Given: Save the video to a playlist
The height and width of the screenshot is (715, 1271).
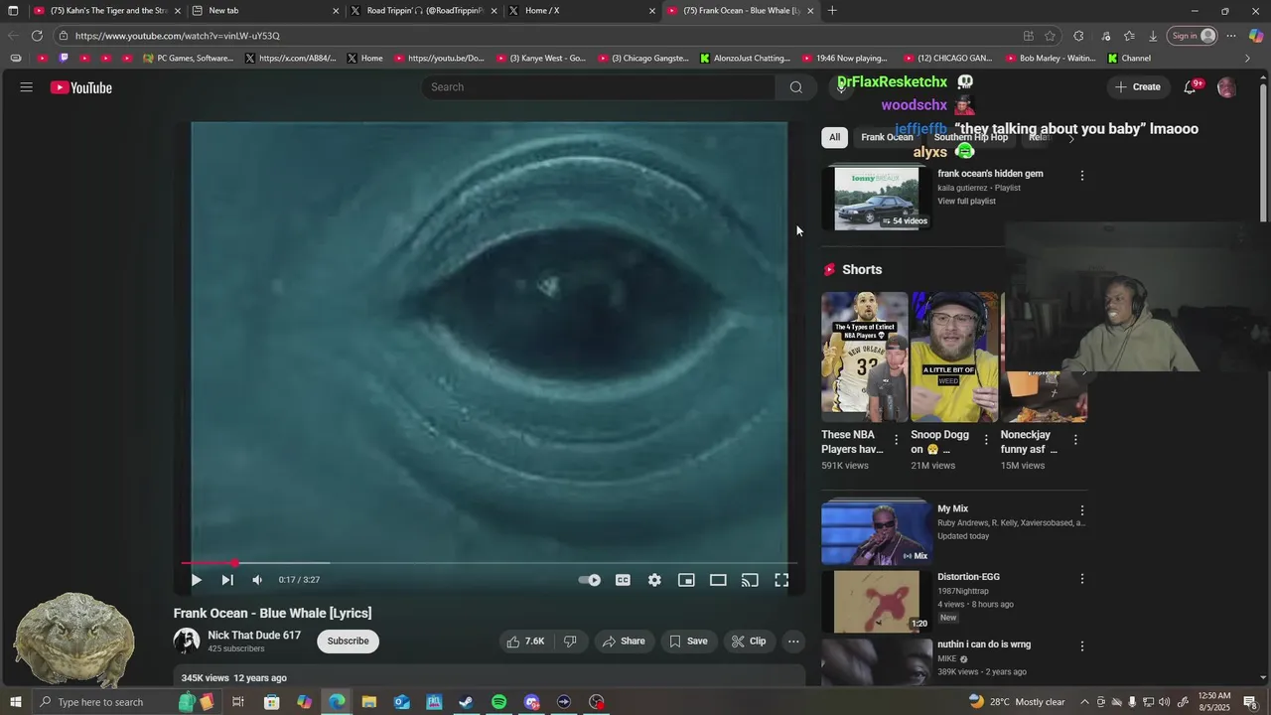Looking at the screenshot, I should [688, 642].
